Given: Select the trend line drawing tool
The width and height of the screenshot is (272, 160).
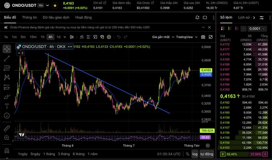Looking at the screenshot, I should click(x=7, y=59).
